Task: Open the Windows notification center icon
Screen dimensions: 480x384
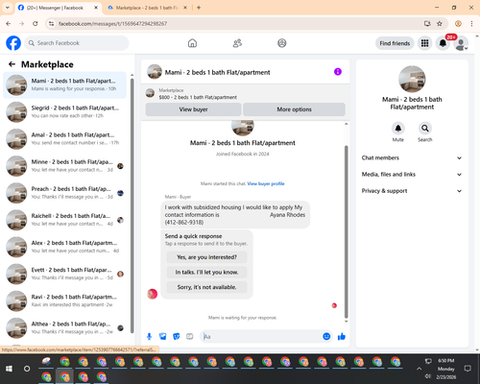Action: [468, 369]
